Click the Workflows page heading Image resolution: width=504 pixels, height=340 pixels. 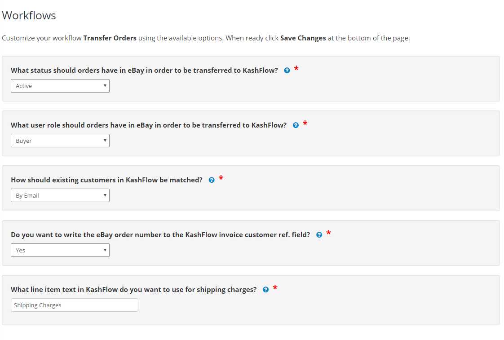(x=29, y=15)
